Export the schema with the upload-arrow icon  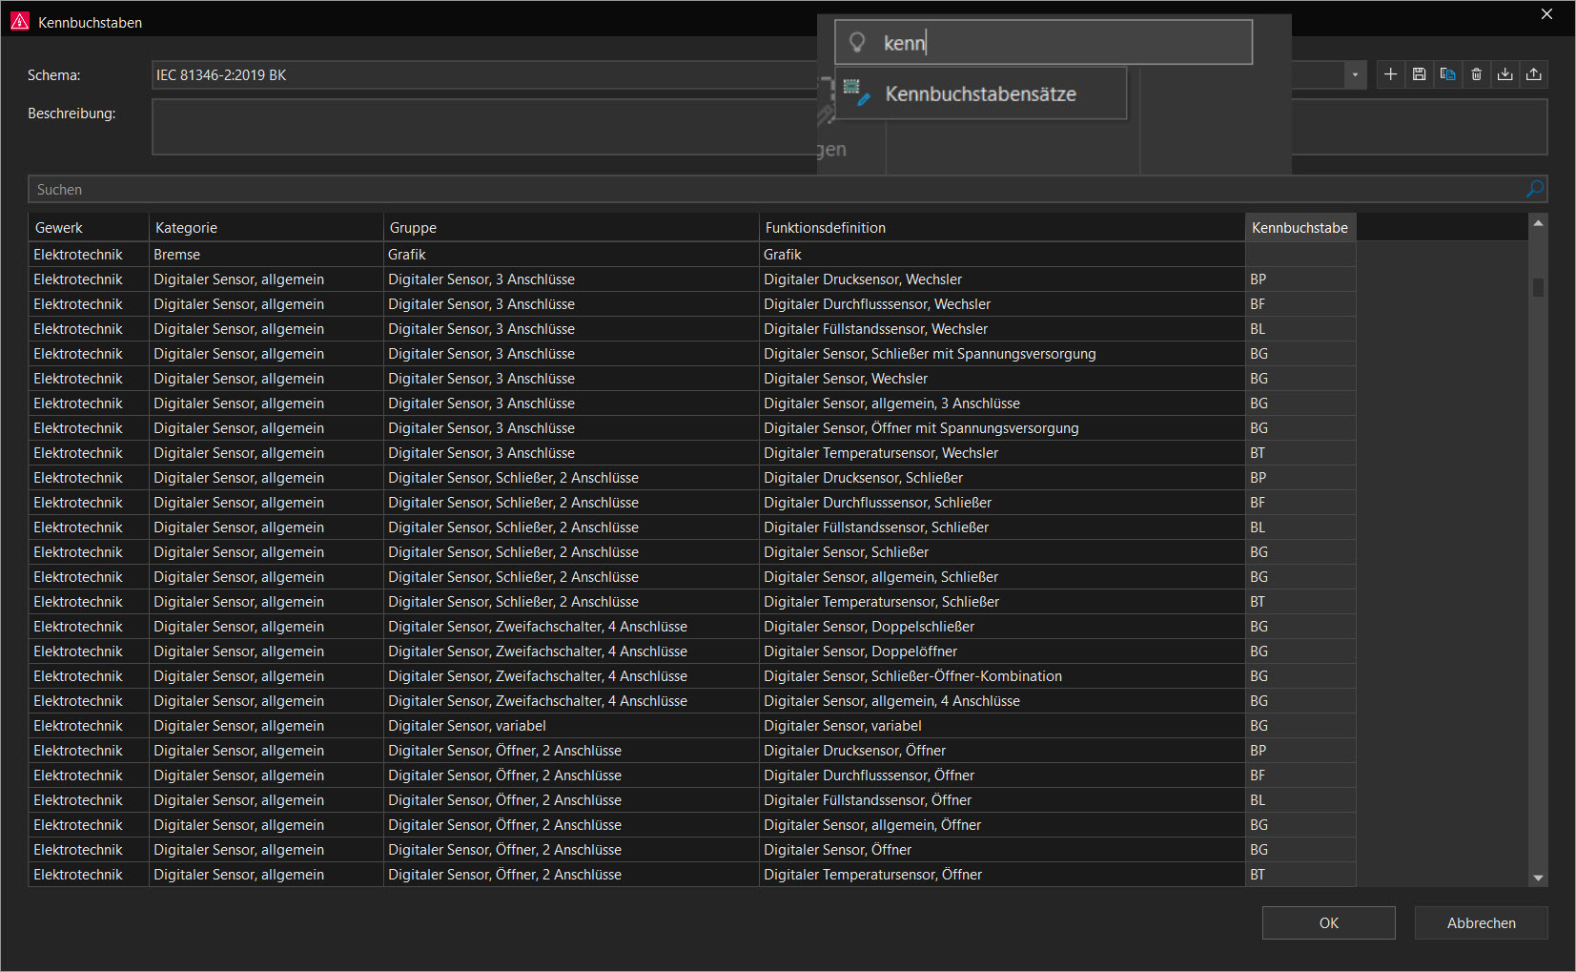tap(1534, 74)
